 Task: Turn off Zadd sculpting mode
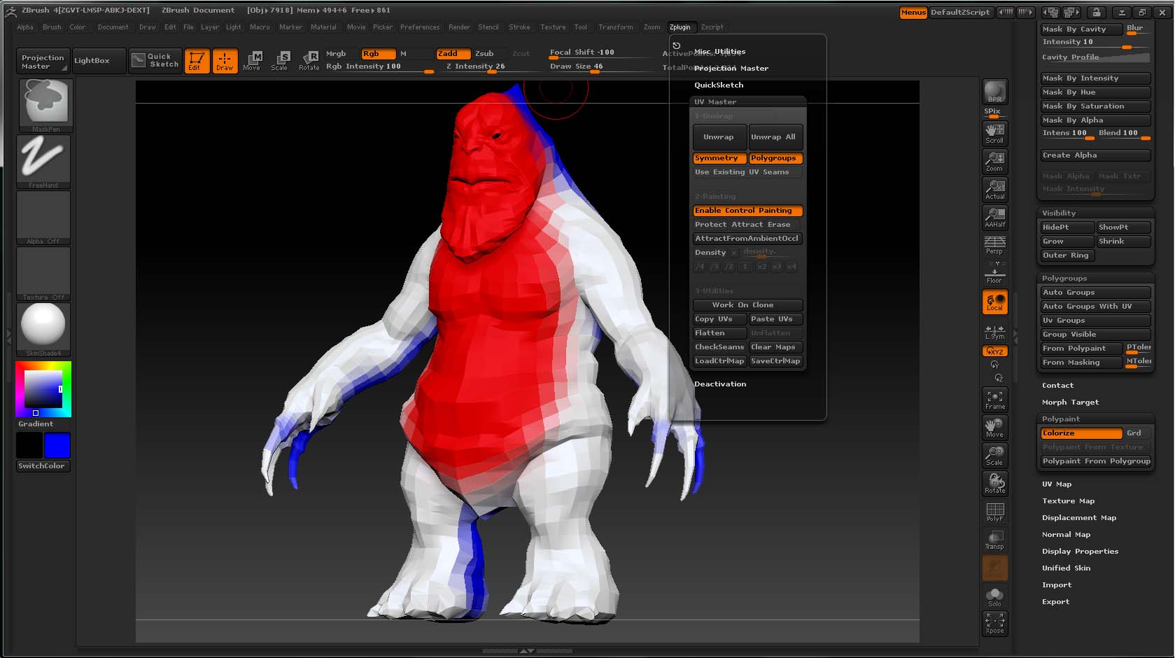point(452,53)
